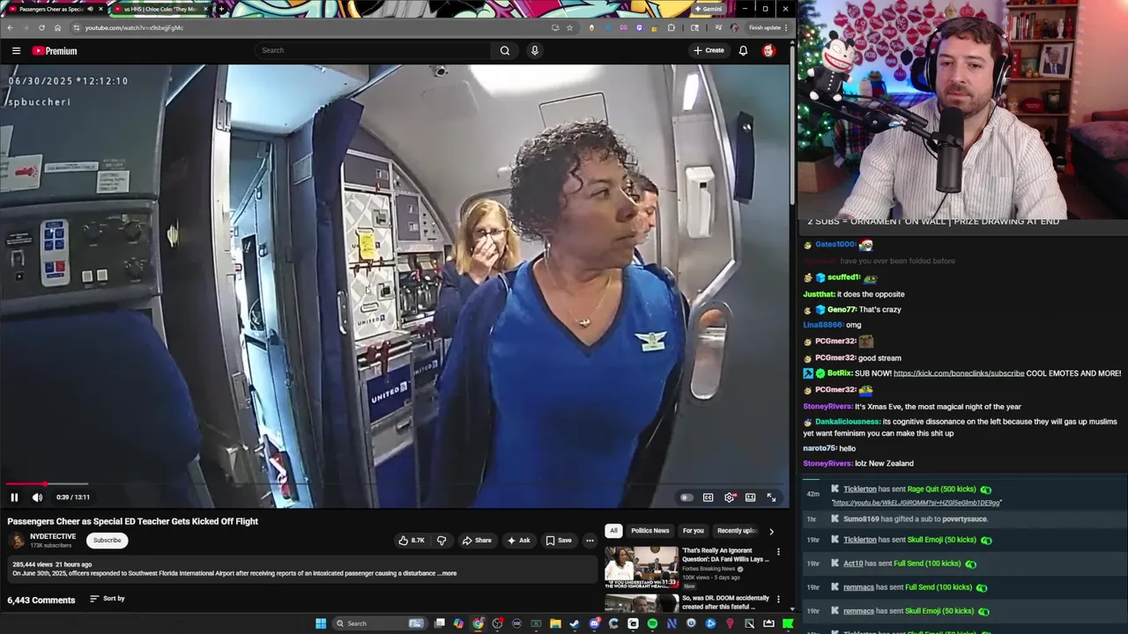Image resolution: width=1128 pixels, height=634 pixels.
Task: Mute the video with the speaker icon
Action: pyautogui.click(x=37, y=498)
